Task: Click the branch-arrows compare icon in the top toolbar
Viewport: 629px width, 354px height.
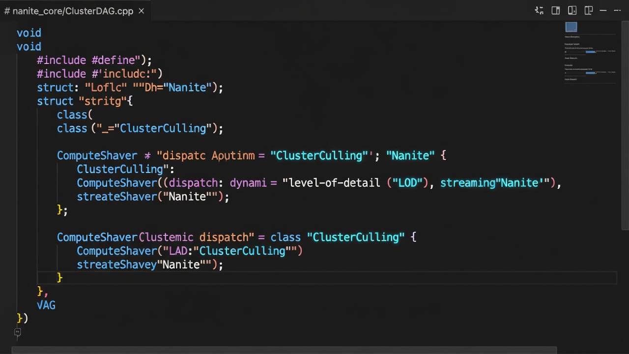Action: (x=539, y=10)
